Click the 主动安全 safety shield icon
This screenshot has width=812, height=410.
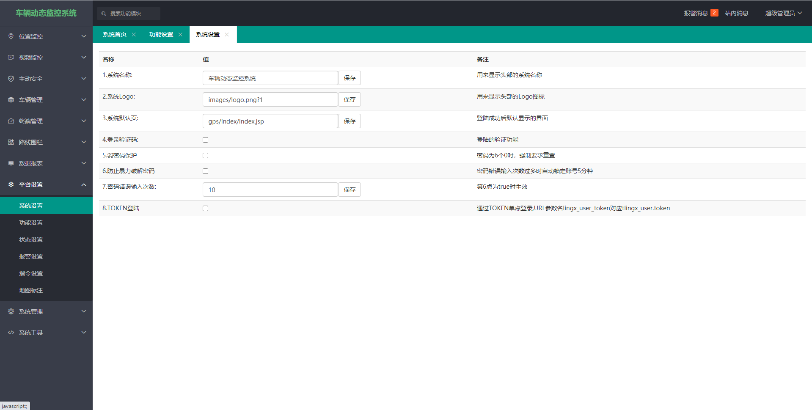11,78
